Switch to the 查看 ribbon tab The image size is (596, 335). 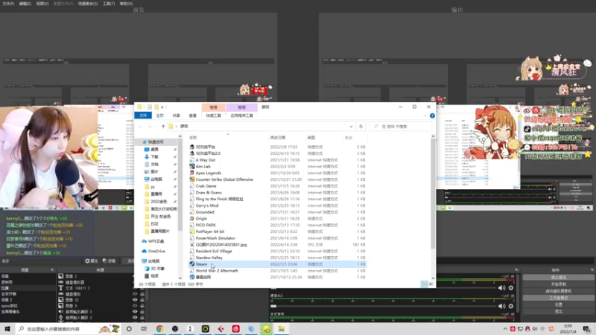pos(193,115)
